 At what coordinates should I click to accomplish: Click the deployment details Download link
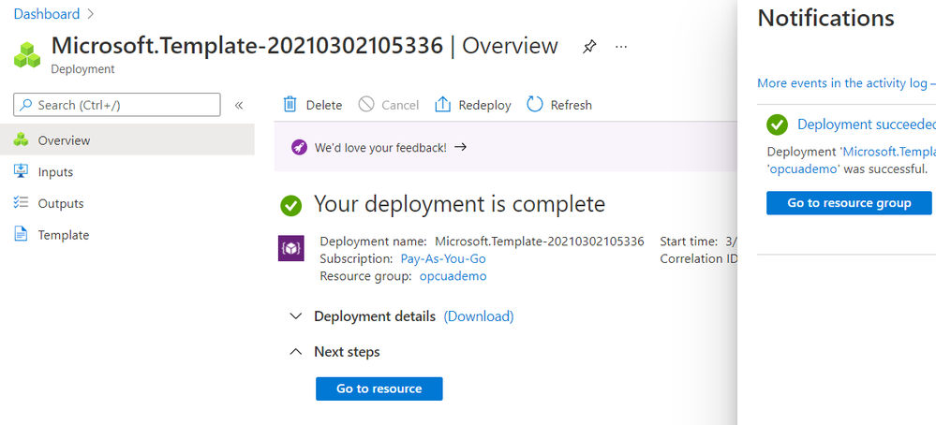[478, 315]
